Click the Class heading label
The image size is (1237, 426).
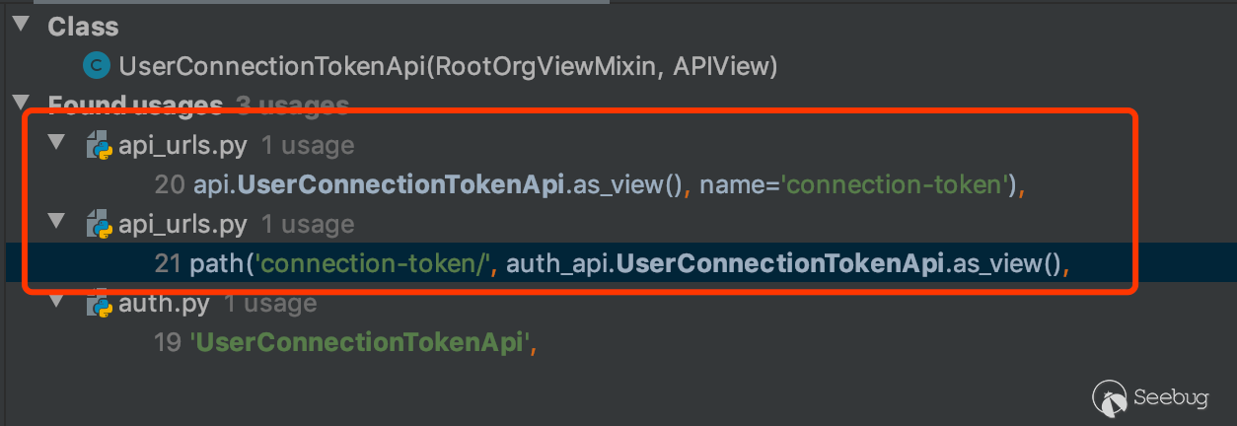pyautogui.click(x=83, y=27)
